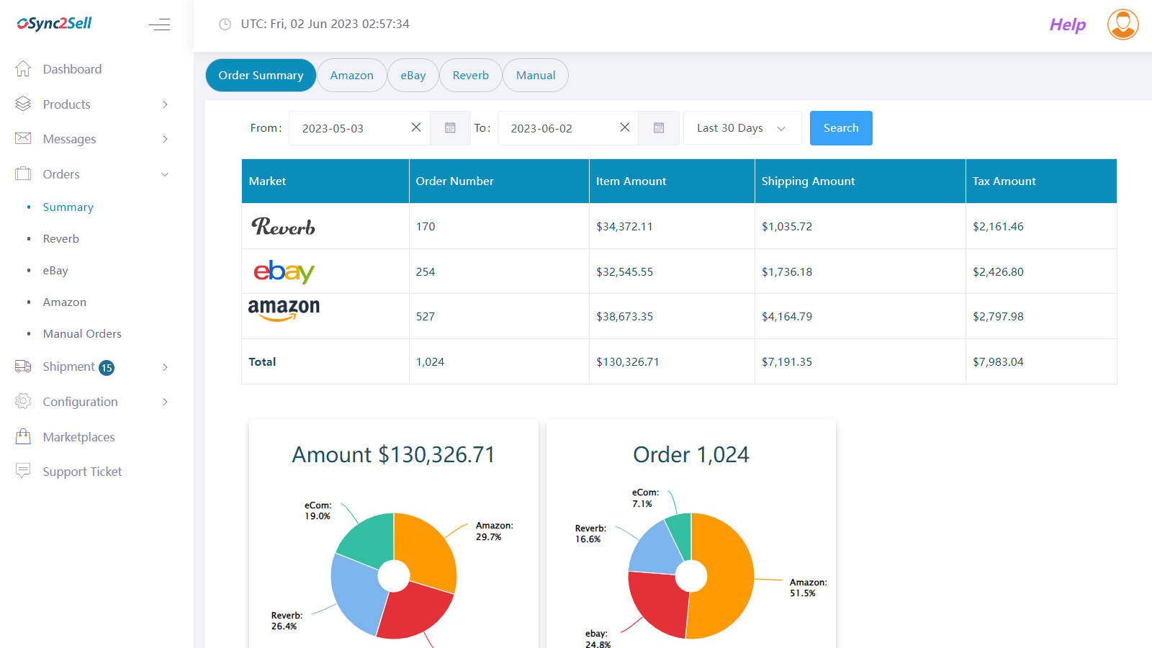Click the Configuration gear icon
Screen dimensions: 1152x648
point(23,401)
